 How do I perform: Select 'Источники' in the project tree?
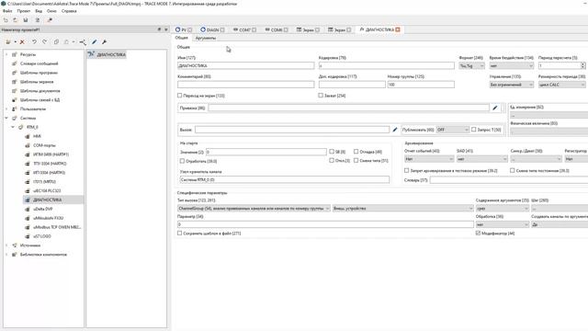pyautogui.click(x=30, y=245)
